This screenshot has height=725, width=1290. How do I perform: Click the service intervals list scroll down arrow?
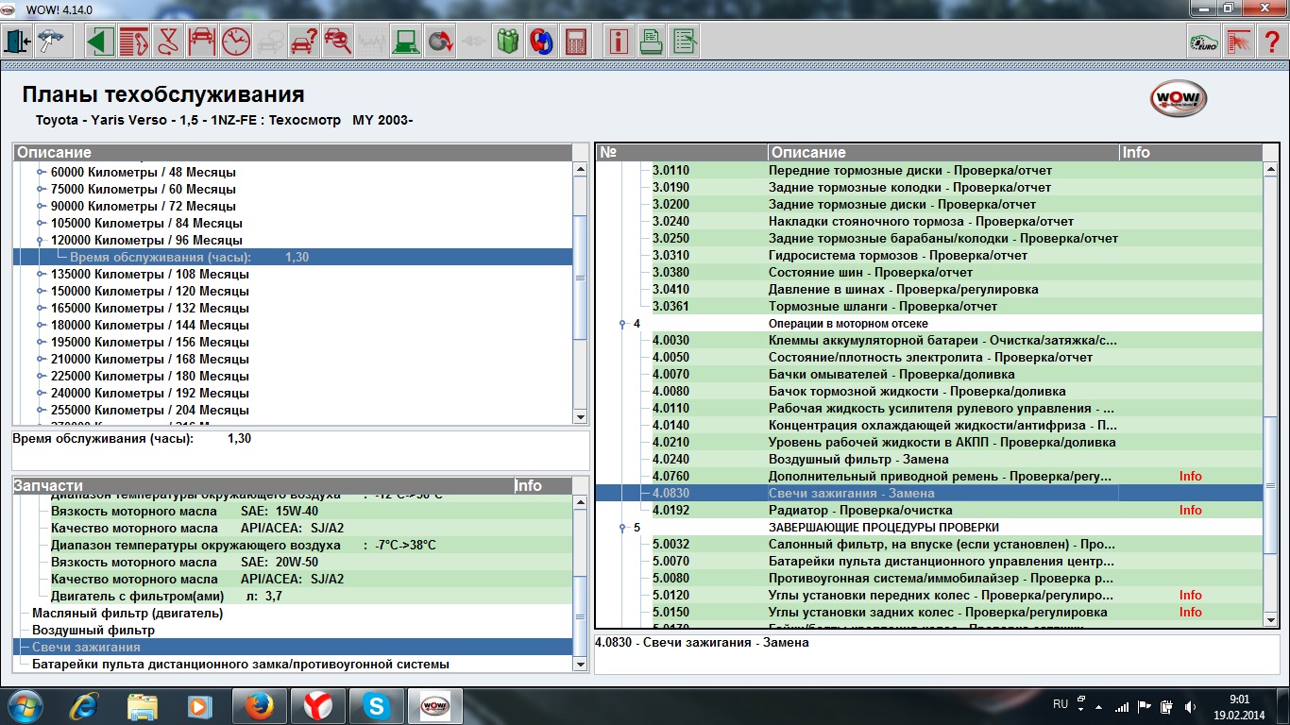click(x=580, y=416)
